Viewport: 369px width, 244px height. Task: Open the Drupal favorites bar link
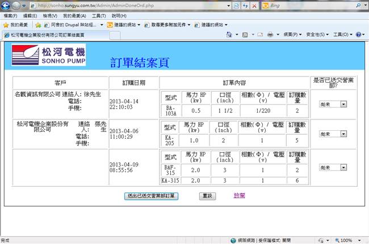[73, 25]
